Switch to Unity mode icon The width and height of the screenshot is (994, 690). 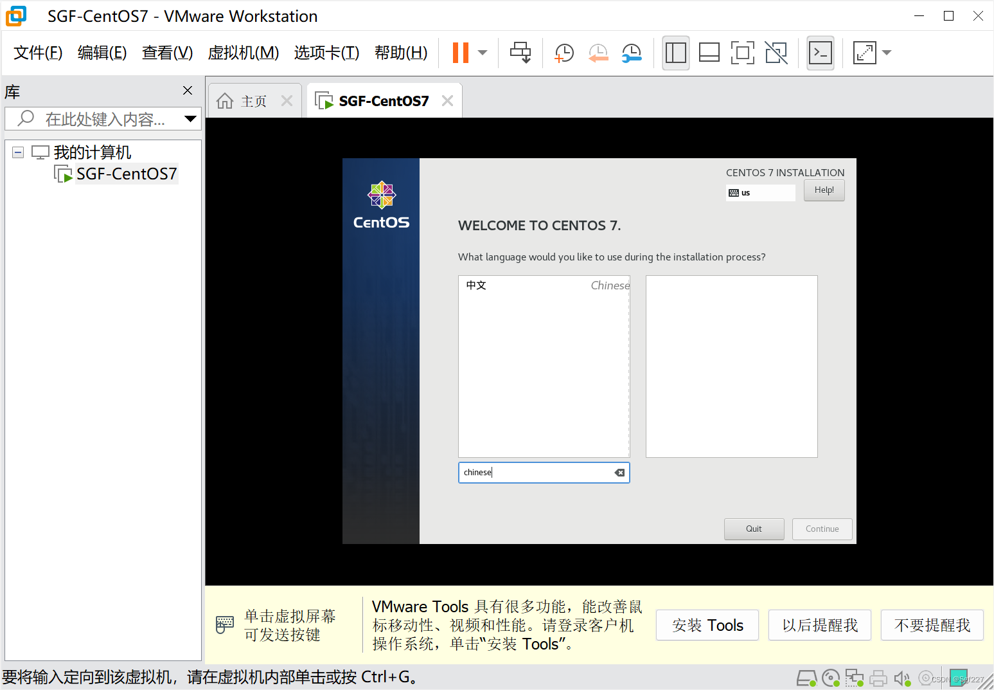pyautogui.click(x=776, y=53)
